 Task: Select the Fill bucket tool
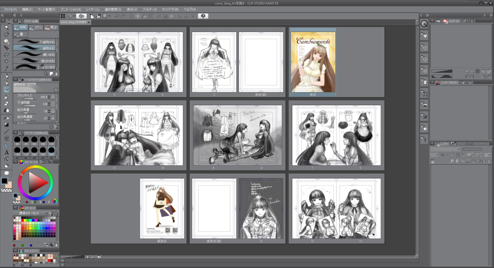click(x=6, y=118)
